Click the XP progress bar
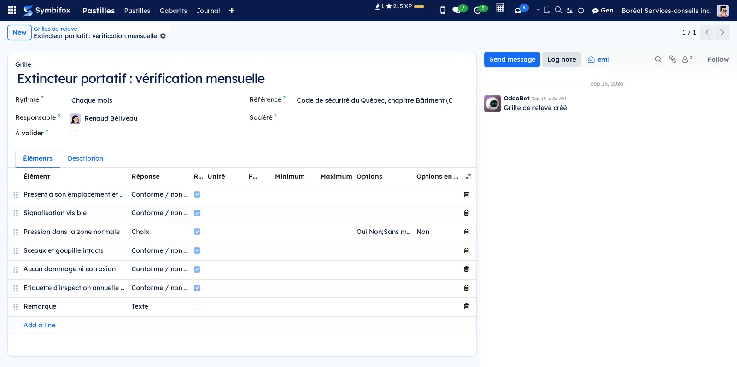Screen dimensions: 737x367 pos(419,6)
